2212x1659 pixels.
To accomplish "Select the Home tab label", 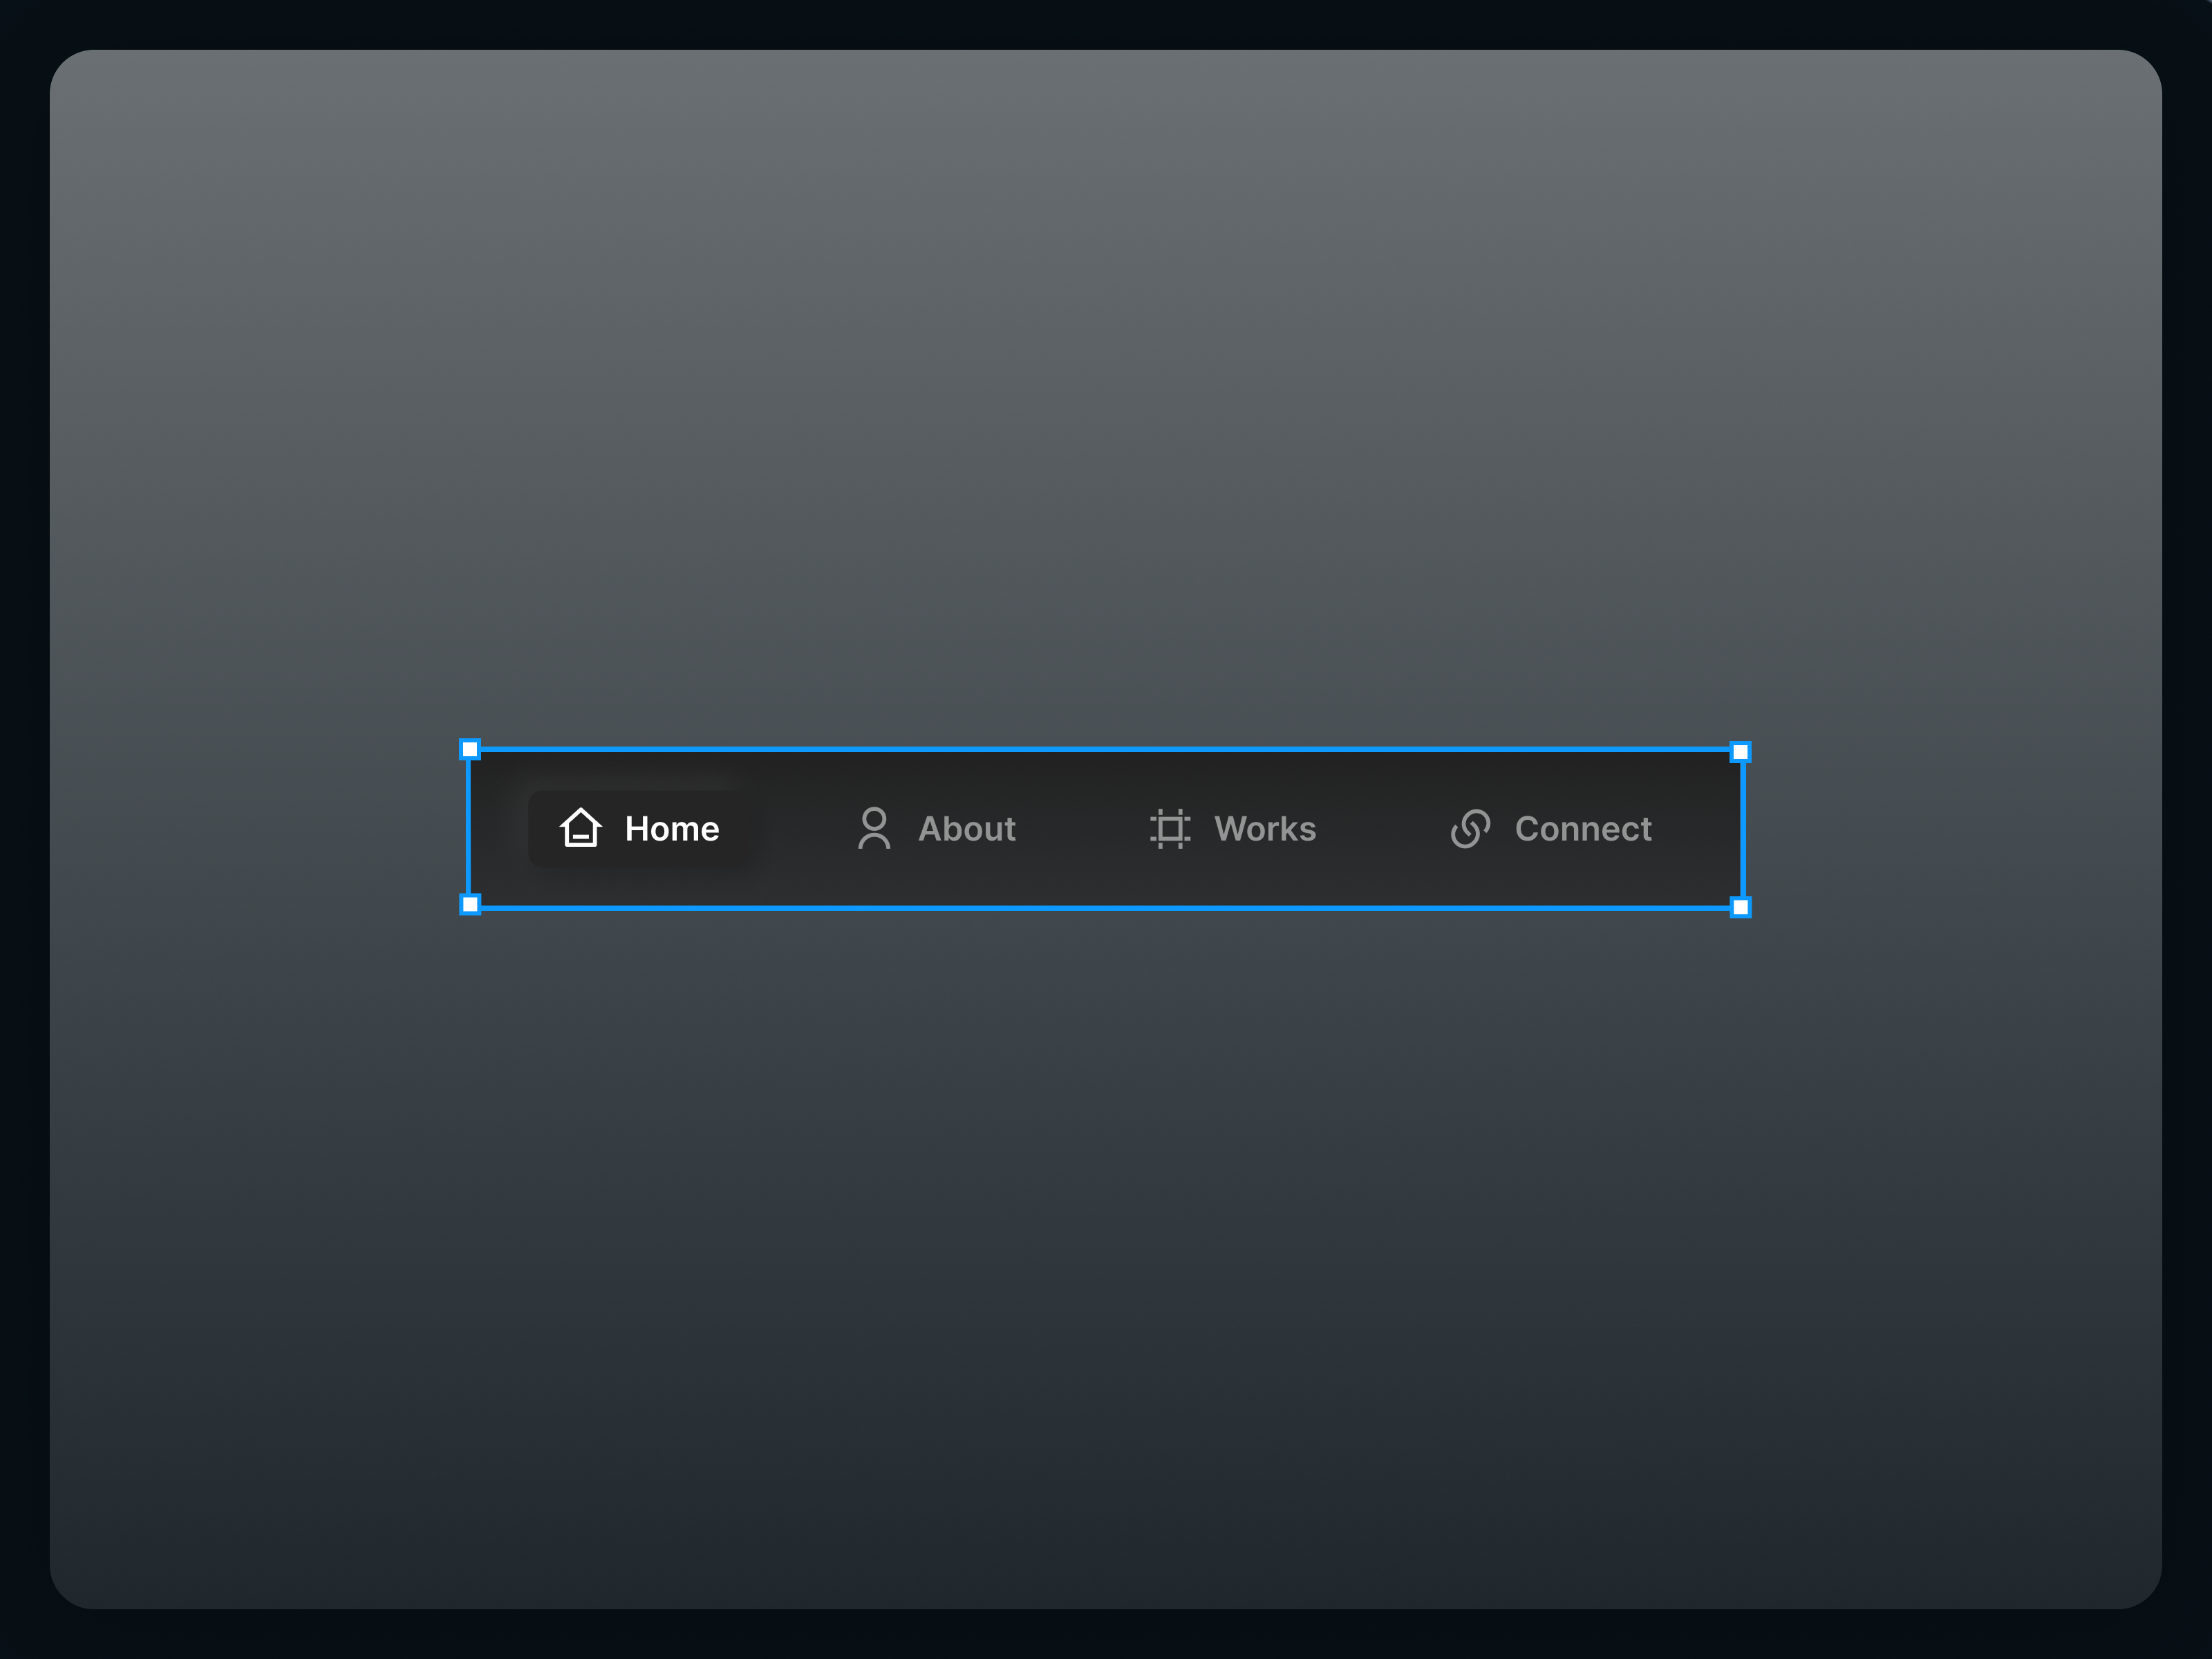I will click(x=672, y=829).
